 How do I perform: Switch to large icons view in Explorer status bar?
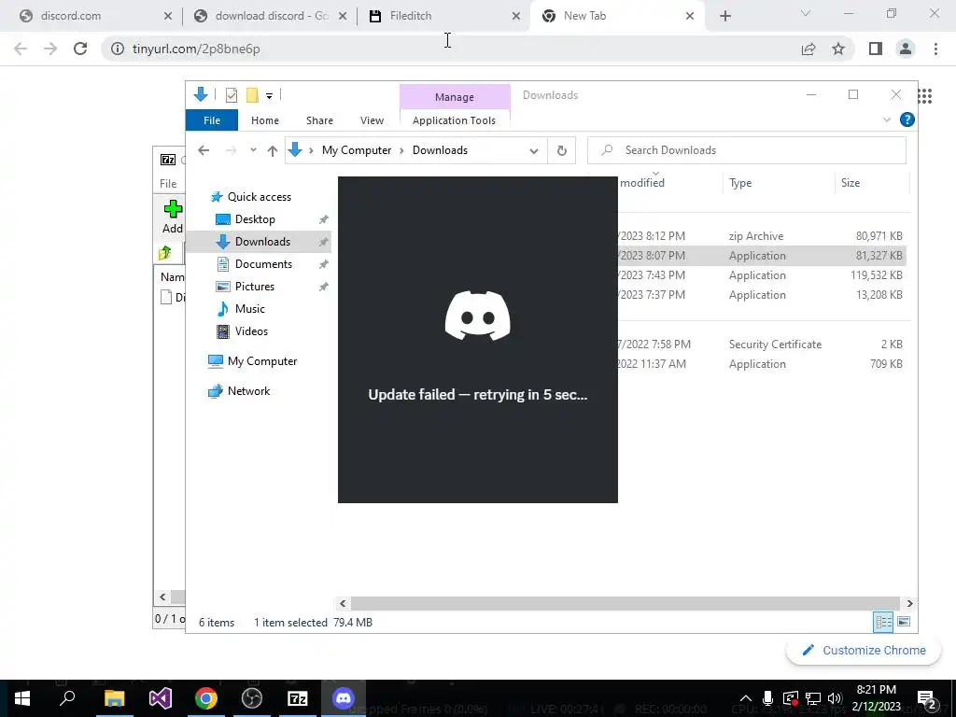[x=904, y=622]
